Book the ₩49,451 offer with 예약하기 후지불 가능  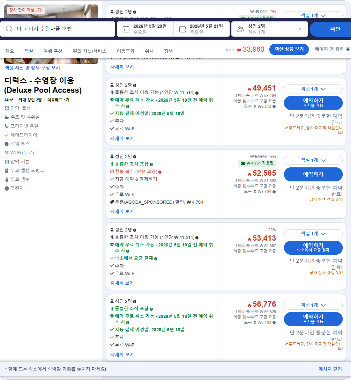(313, 103)
